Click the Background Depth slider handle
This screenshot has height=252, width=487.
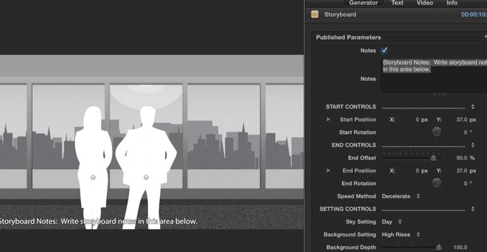(438, 247)
